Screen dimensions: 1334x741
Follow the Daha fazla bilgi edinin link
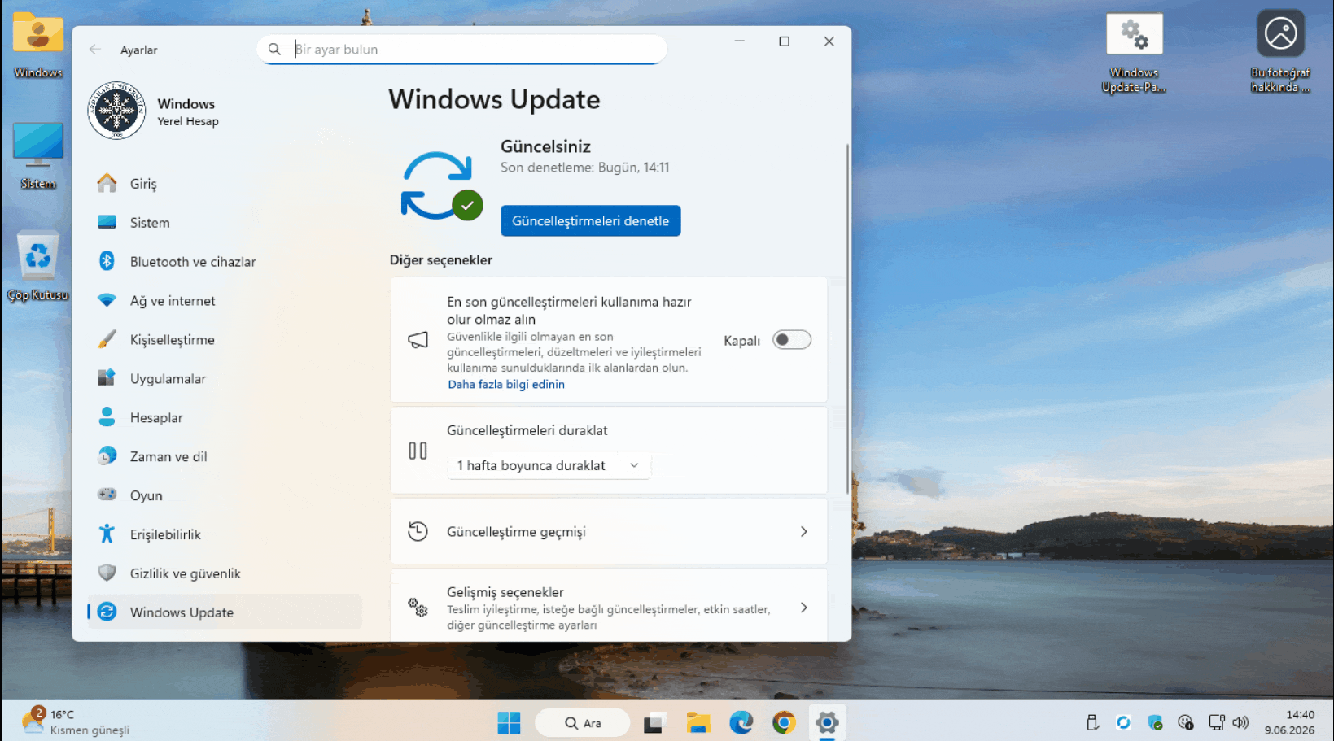click(505, 384)
